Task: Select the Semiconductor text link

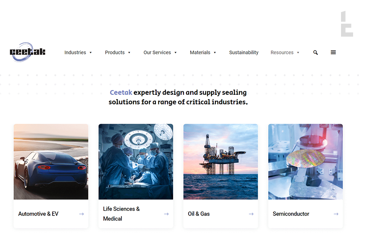Action: coord(291,214)
